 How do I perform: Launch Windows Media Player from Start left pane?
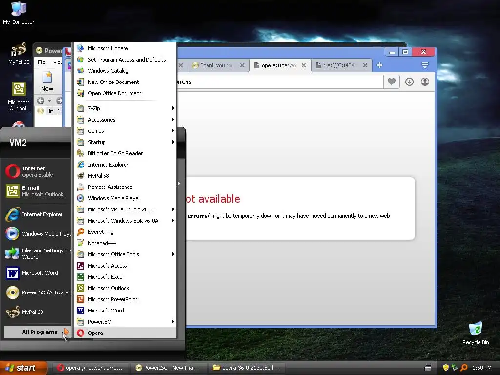coord(37,234)
